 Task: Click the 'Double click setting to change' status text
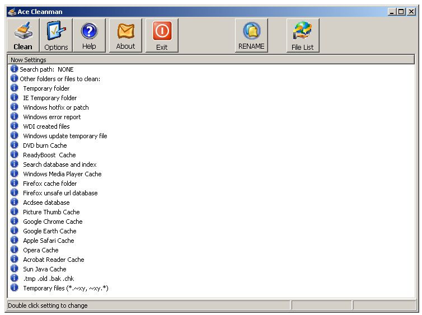[48, 305]
